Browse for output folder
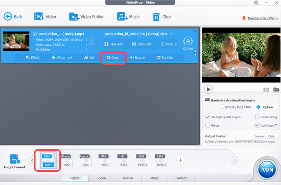The height and width of the screenshot is (185, 281). [x=259, y=136]
